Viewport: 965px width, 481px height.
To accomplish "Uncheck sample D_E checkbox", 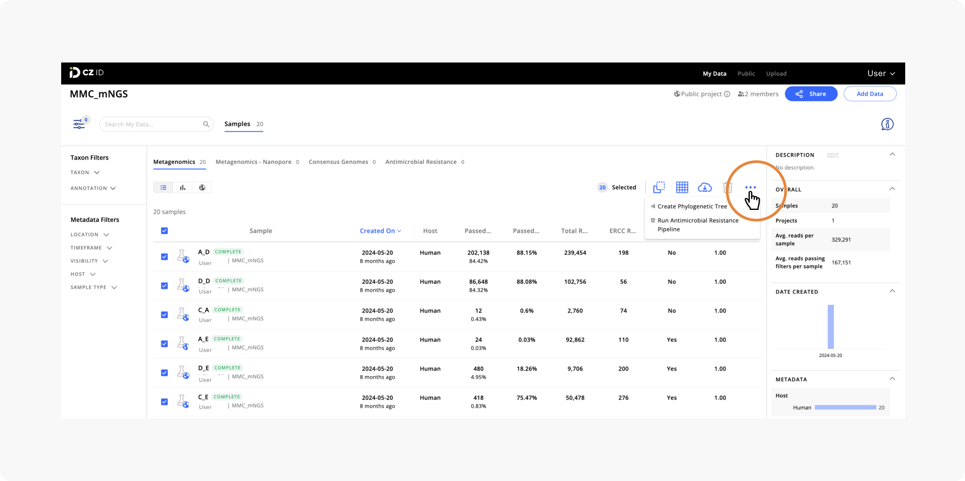I will [x=164, y=373].
